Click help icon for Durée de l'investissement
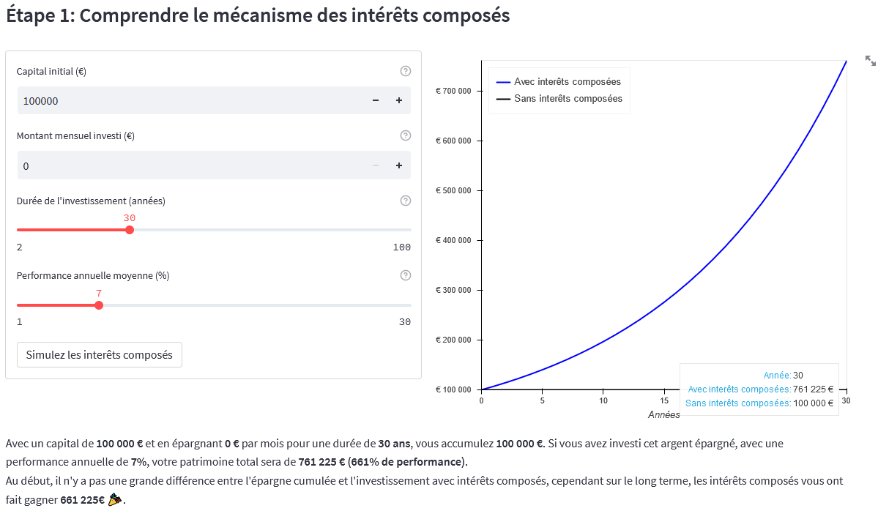This screenshot has height=511, width=878. pos(406,201)
